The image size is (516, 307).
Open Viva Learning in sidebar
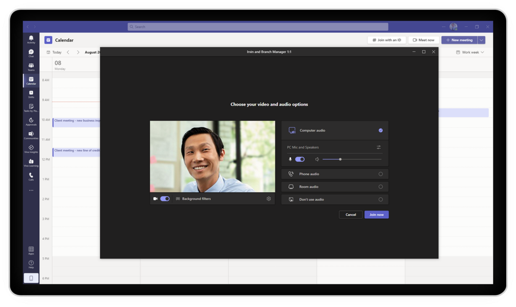coord(31,163)
